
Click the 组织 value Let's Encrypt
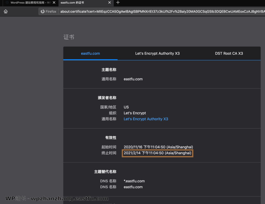pyautogui.click(x=135, y=113)
